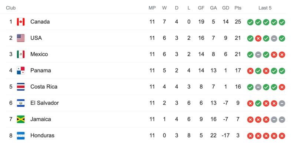Click the GD column header
296x145 pixels.
click(x=226, y=8)
